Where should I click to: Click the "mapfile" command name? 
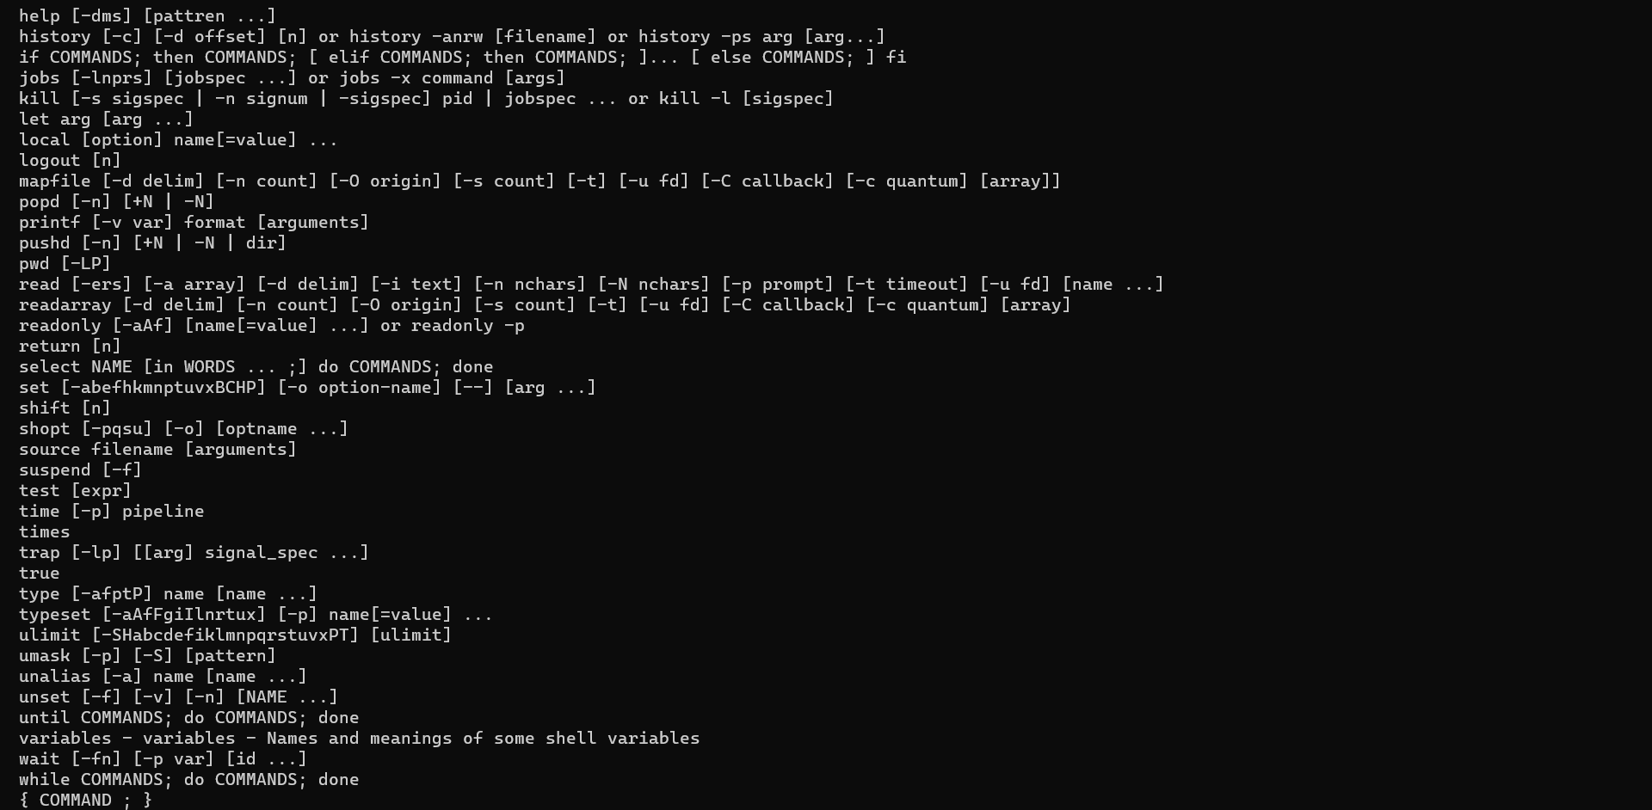point(54,181)
